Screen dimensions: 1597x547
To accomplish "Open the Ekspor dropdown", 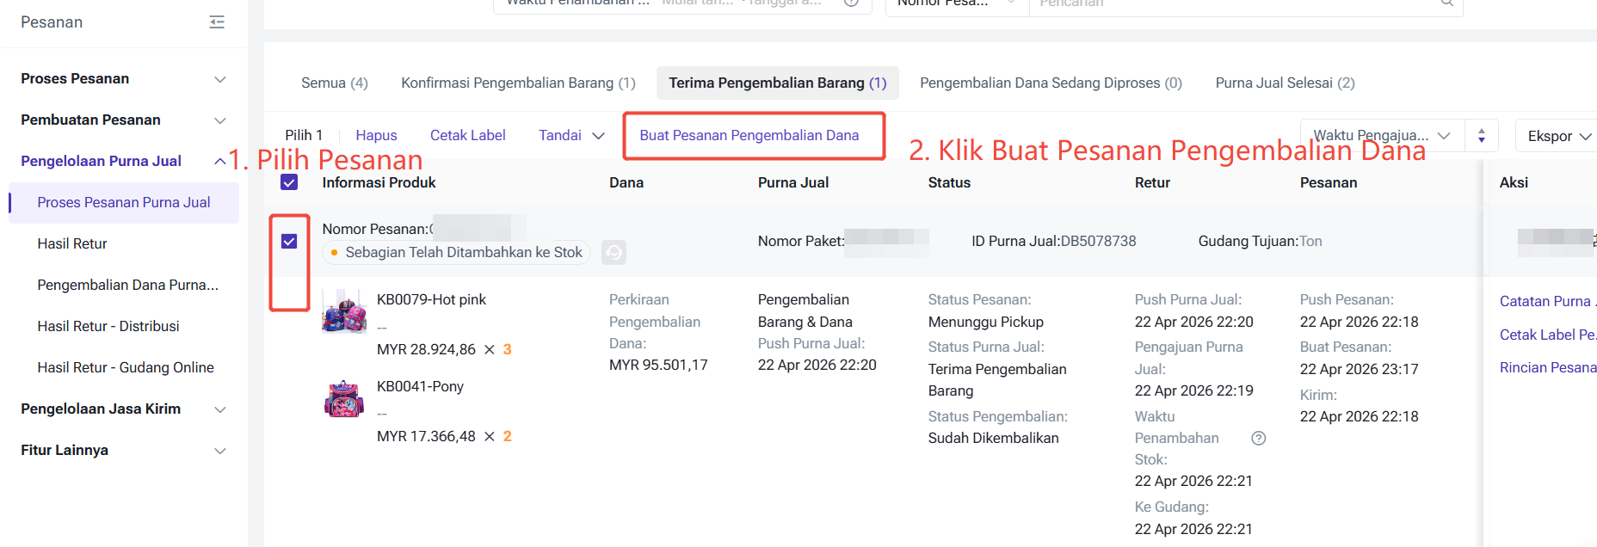I will (x=1558, y=136).
